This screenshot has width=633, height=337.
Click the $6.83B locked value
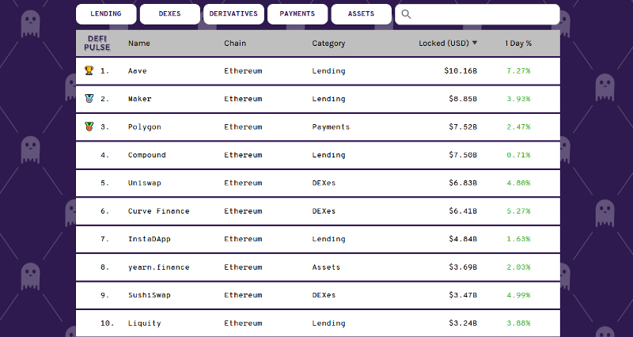pos(463,183)
